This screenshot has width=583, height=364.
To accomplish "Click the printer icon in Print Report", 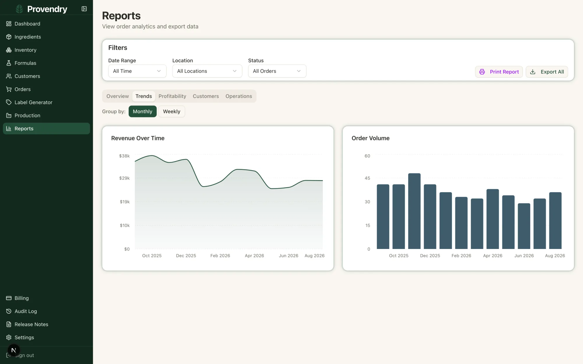I will [x=482, y=72].
